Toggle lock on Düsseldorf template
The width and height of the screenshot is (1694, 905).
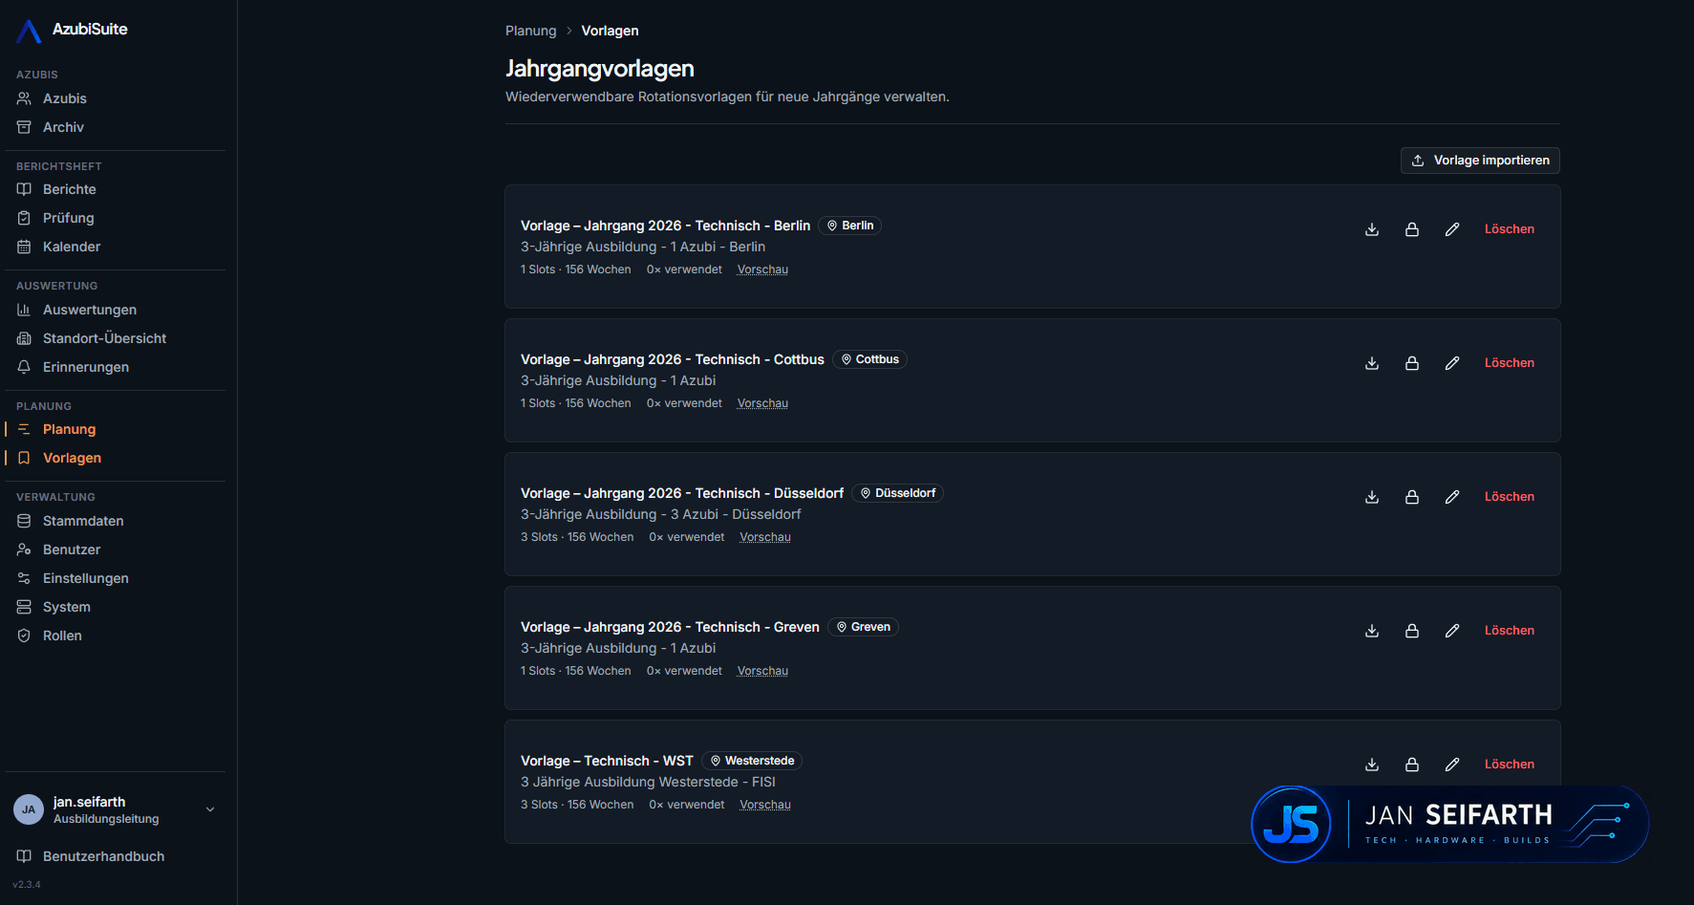pos(1412,497)
